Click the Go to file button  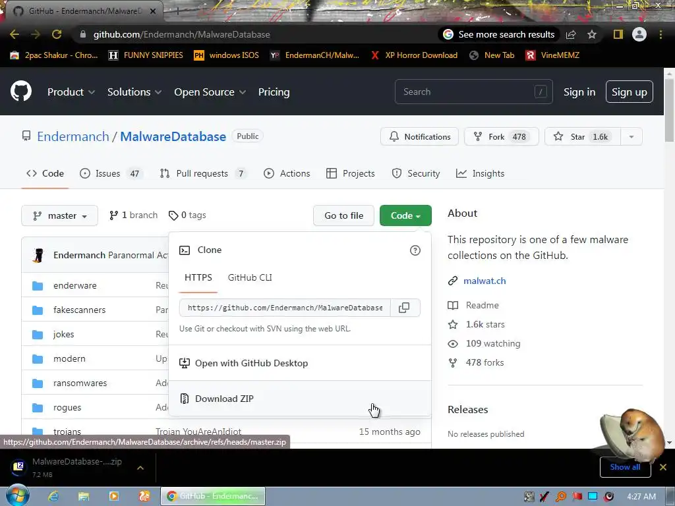(x=343, y=215)
